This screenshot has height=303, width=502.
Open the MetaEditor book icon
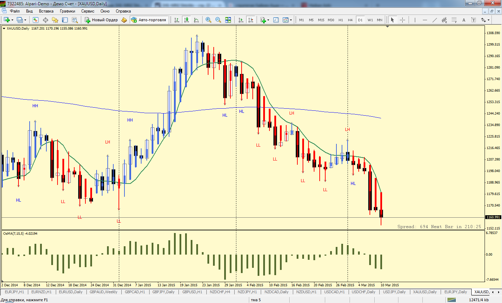click(124, 20)
